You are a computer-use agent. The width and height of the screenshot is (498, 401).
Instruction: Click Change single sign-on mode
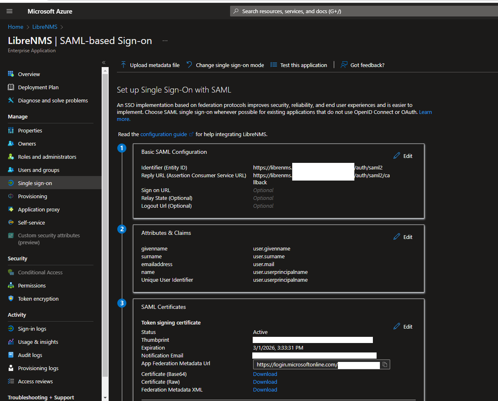pyautogui.click(x=225, y=65)
